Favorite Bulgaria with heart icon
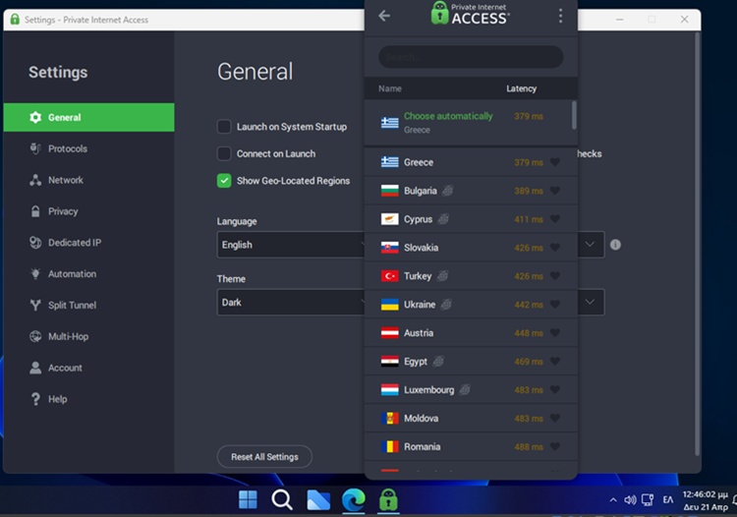Image resolution: width=737 pixels, height=517 pixels. (555, 191)
